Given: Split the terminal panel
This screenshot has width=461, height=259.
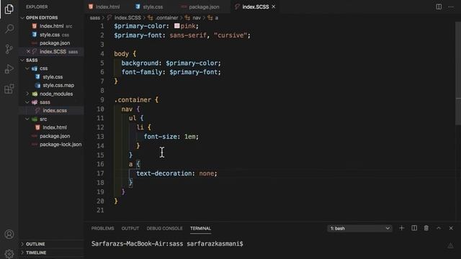Looking at the screenshot, I should pyautogui.click(x=414, y=228).
